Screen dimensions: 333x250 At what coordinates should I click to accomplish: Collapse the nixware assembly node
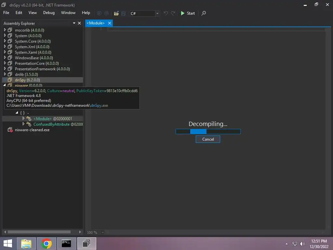point(5,85)
